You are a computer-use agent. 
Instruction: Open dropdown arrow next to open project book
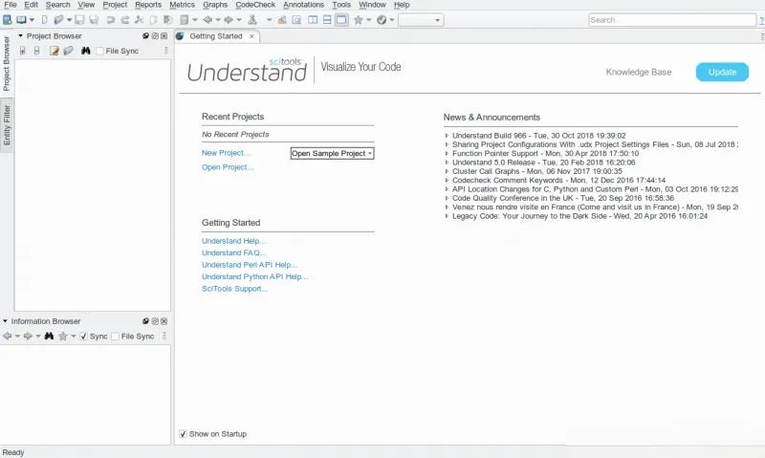[32, 20]
